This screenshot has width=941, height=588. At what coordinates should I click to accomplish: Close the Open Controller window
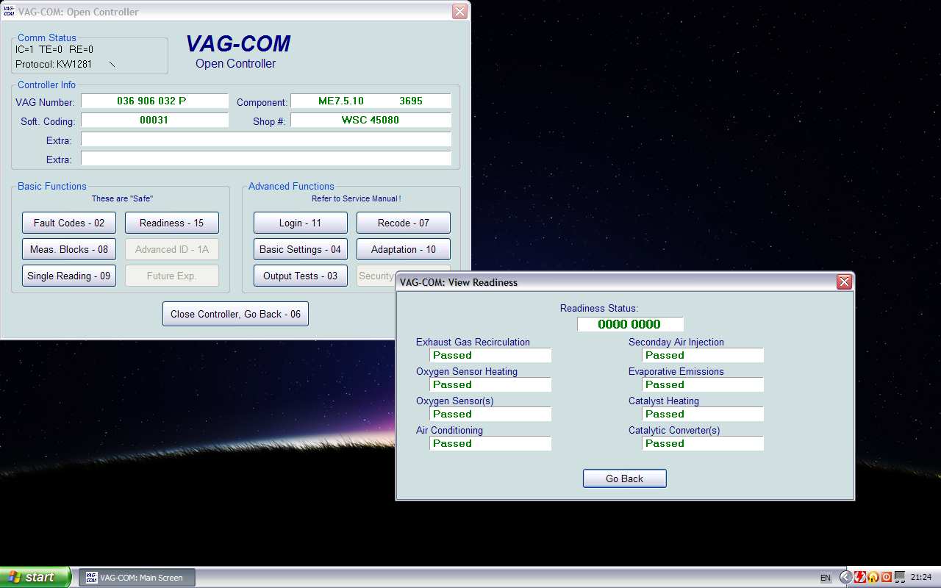459,12
